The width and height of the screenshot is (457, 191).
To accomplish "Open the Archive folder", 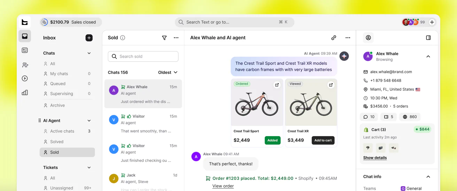I will [67, 106].
